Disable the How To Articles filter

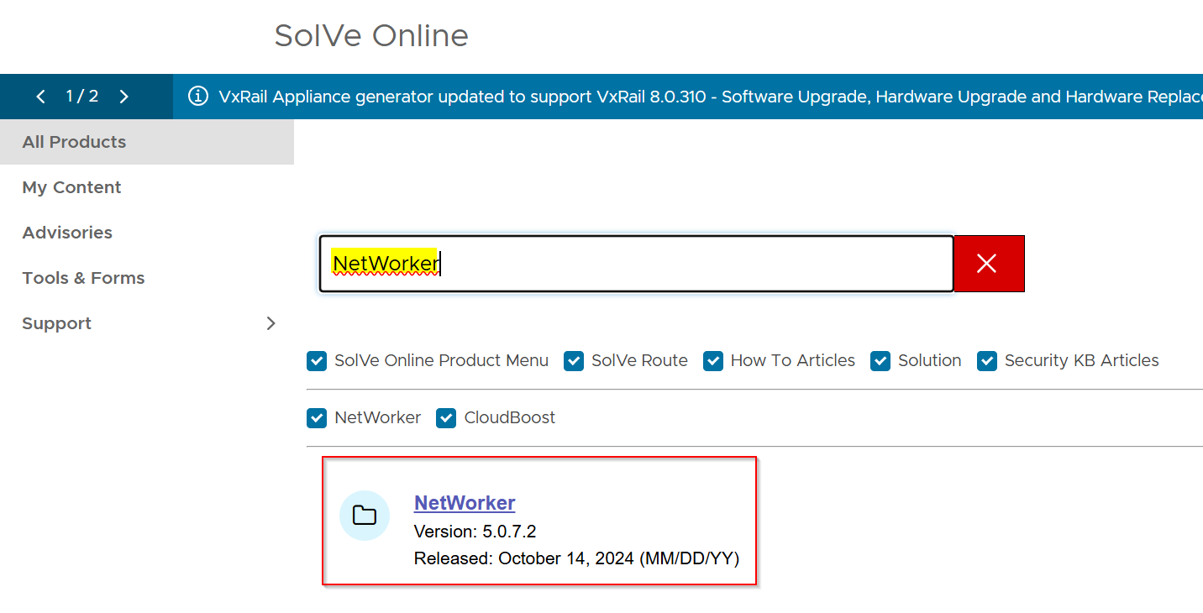[713, 361]
